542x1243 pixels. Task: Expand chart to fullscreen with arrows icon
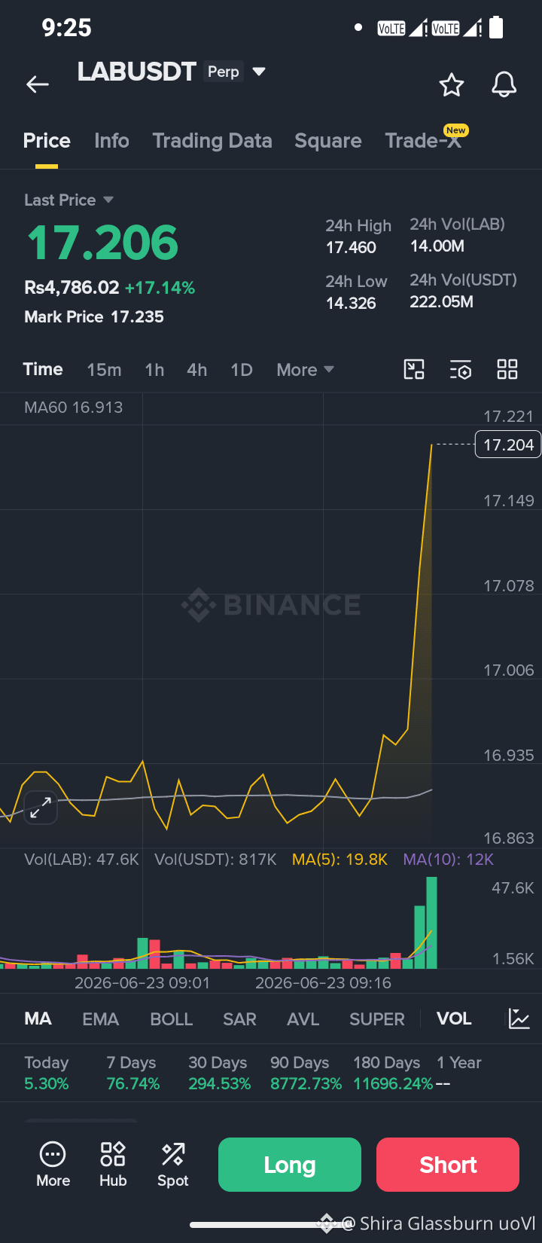(41, 808)
